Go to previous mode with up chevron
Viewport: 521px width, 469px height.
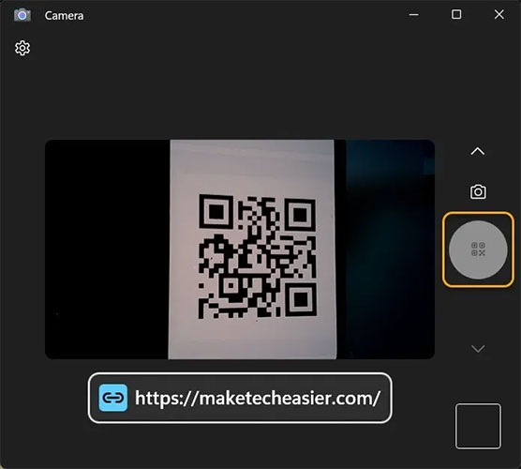[x=478, y=151]
